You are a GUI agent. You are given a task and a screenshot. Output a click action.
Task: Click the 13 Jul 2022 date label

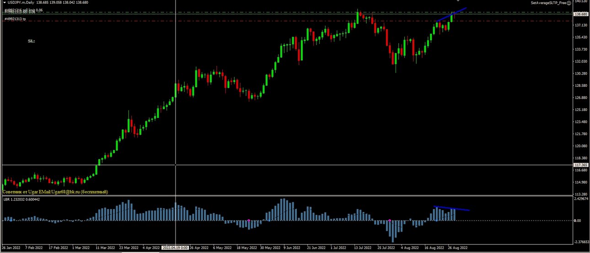(364, 248)
